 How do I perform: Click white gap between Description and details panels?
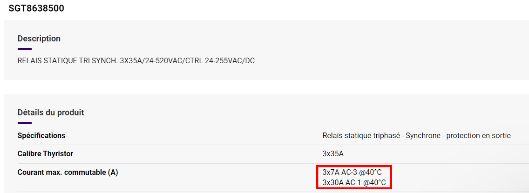point(266,87)
